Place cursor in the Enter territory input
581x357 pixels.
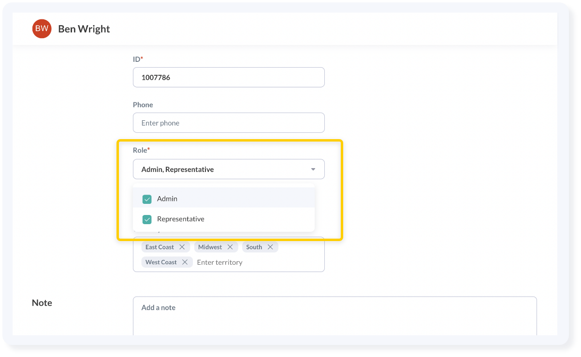[220, 262]
